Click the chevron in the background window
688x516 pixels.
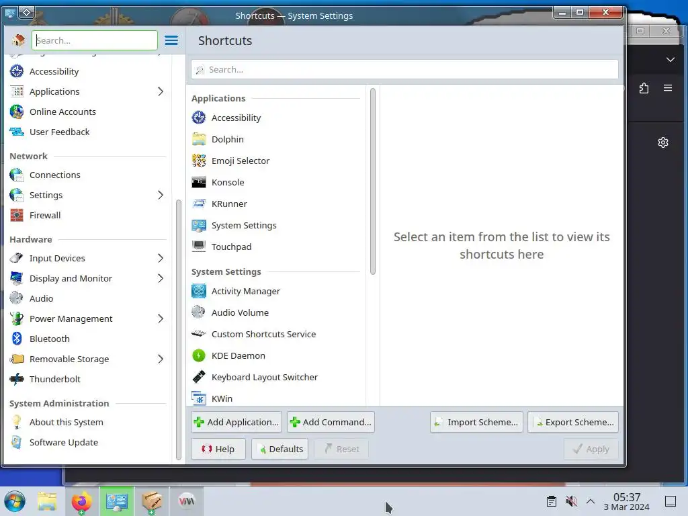coord(670,60)
